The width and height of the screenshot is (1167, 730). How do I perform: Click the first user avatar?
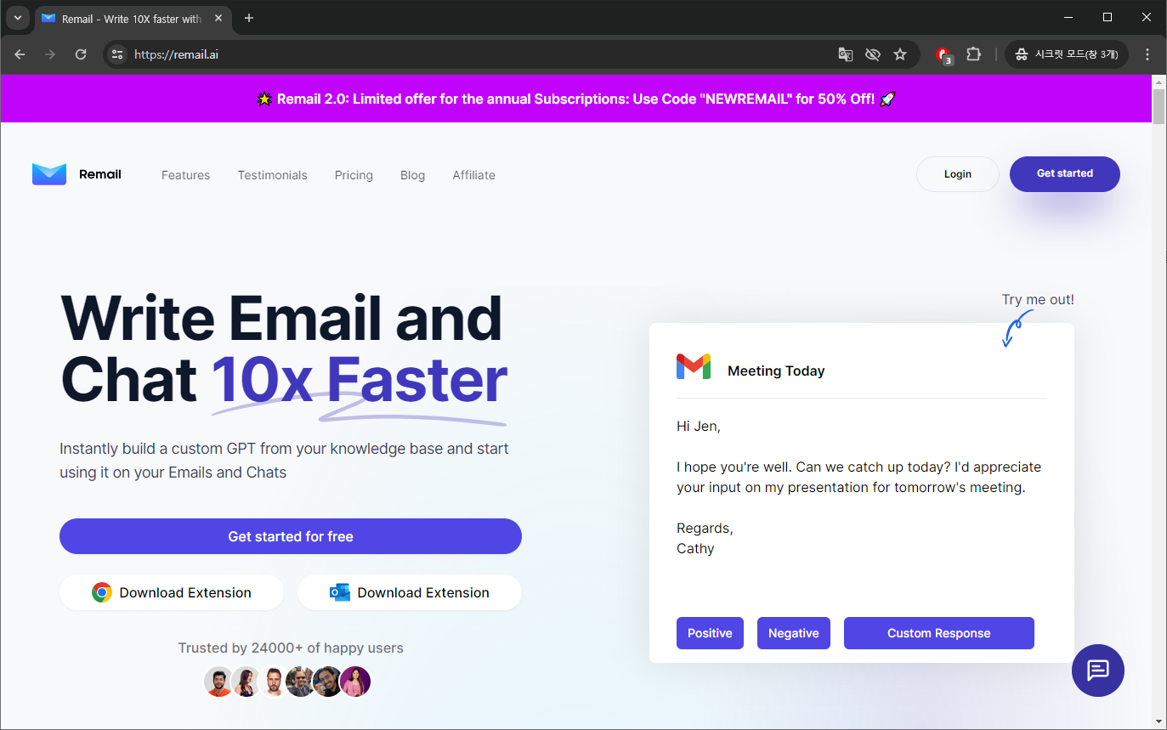[218, 682]
